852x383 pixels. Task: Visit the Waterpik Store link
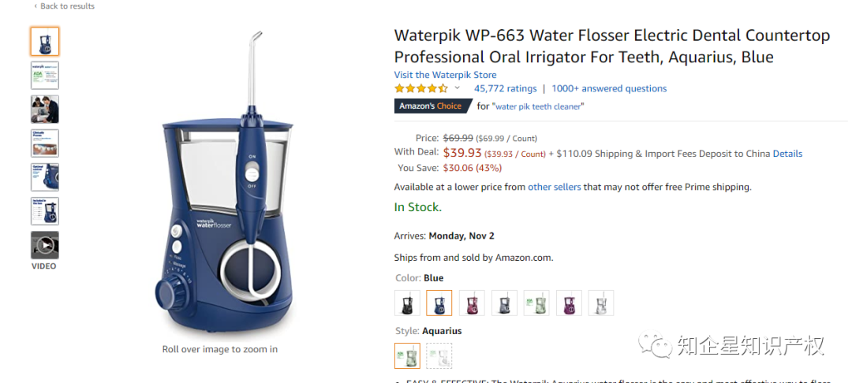click(445, 75)
